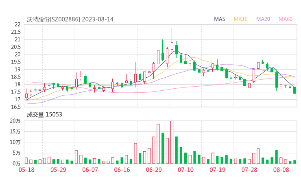Click the 18.5 price axis label
The image size is (301, 179).
pyautogui.click(x=16, y=77)
